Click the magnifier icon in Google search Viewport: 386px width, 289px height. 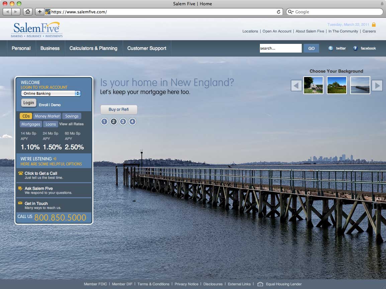(290, 12)
